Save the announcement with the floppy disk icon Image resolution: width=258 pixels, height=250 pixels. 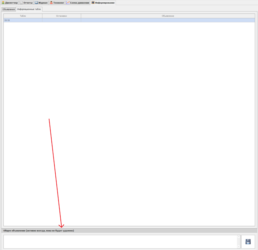click(x=248, y=242)
